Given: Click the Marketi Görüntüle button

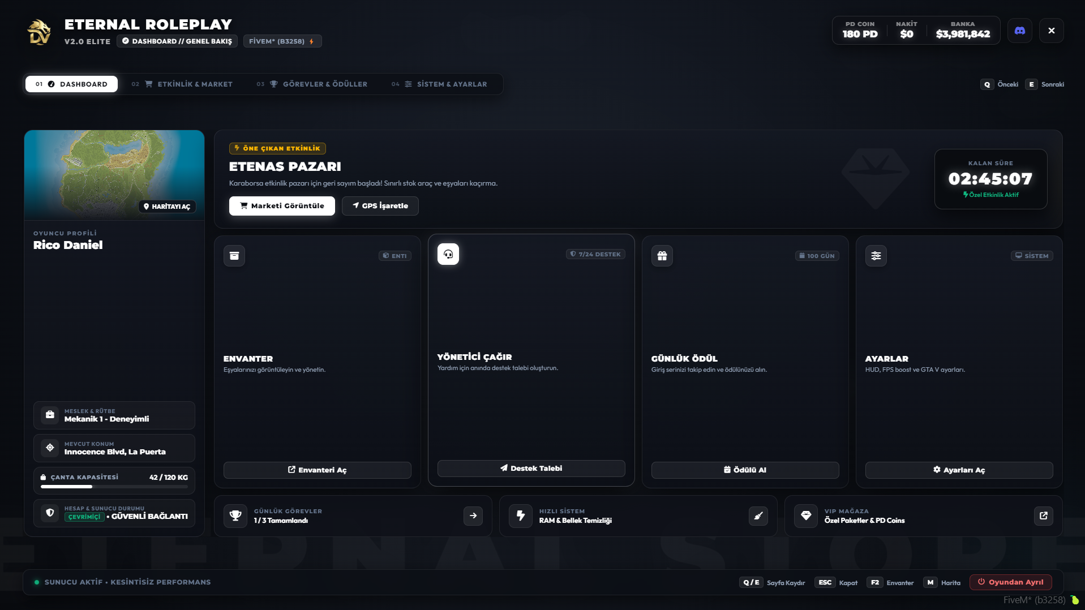Looking at the screenshot, I should [x=282, y=206].
